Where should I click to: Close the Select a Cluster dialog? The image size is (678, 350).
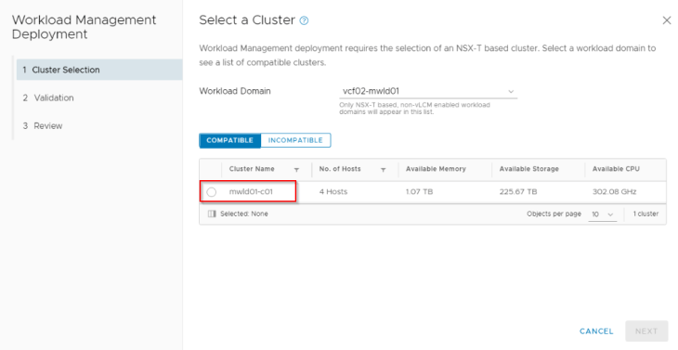point(666,20)
